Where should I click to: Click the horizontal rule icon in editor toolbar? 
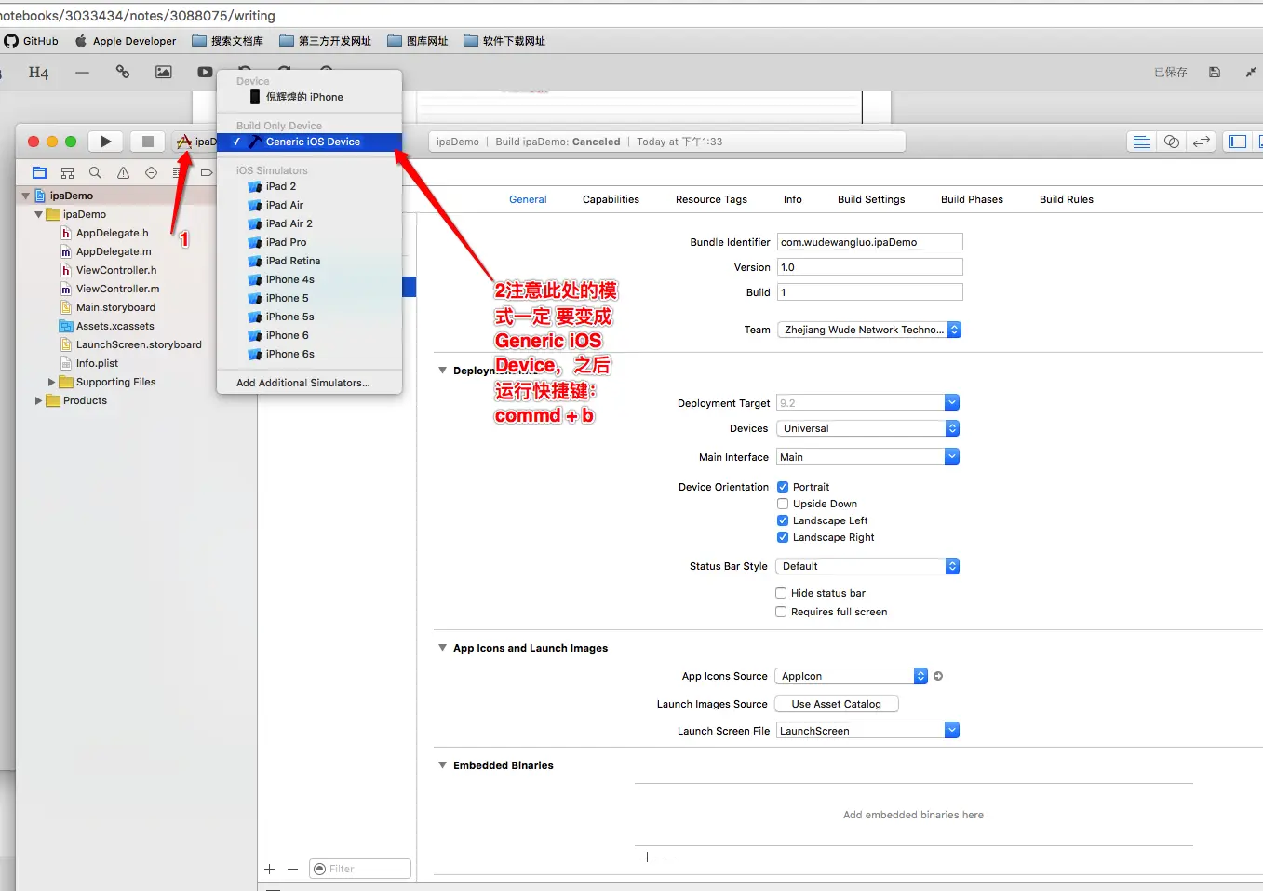[82, 73]
